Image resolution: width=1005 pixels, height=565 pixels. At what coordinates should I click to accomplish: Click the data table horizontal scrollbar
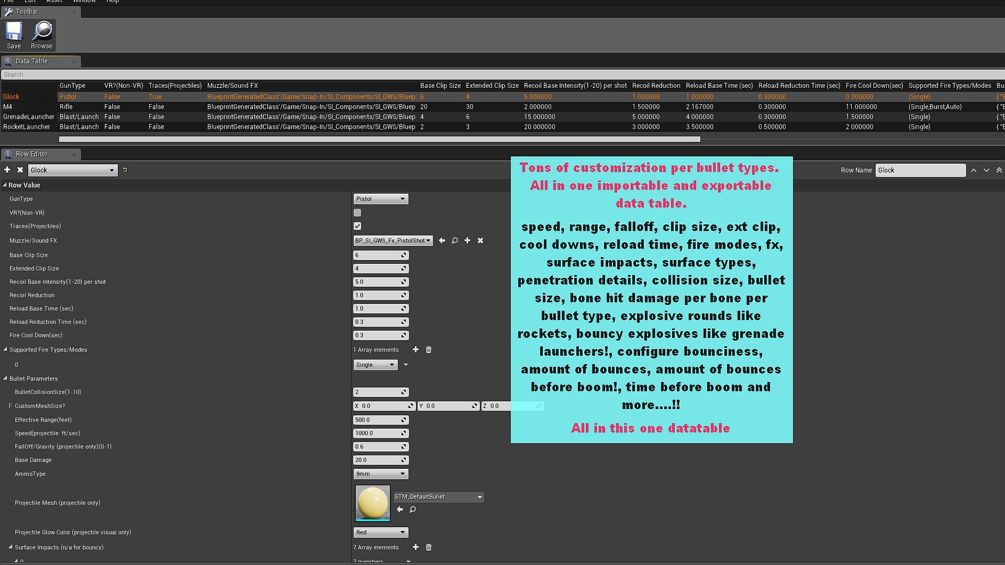click(379, 139)
